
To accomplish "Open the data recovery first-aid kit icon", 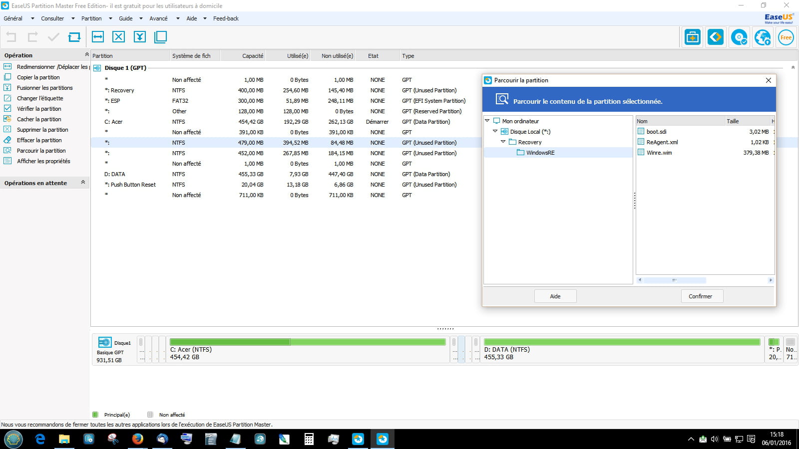I will point(693,37).
